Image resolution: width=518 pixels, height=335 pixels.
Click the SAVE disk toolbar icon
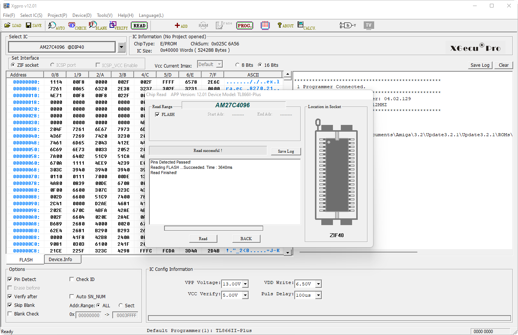point(33,26)
